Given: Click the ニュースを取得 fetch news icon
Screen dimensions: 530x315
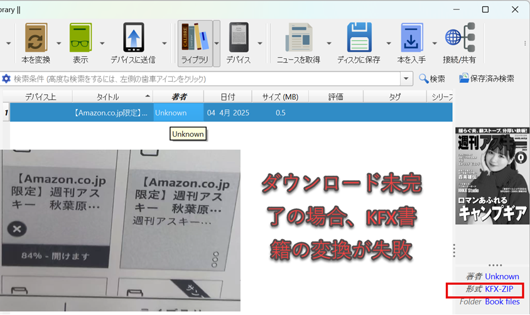Looking at the screenshot, I should click(298, 38).
